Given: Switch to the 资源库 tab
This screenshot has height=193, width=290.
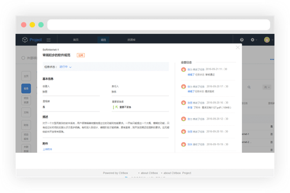Looking at the screenshot, I should pyautogui.click(x=132, y=40).
